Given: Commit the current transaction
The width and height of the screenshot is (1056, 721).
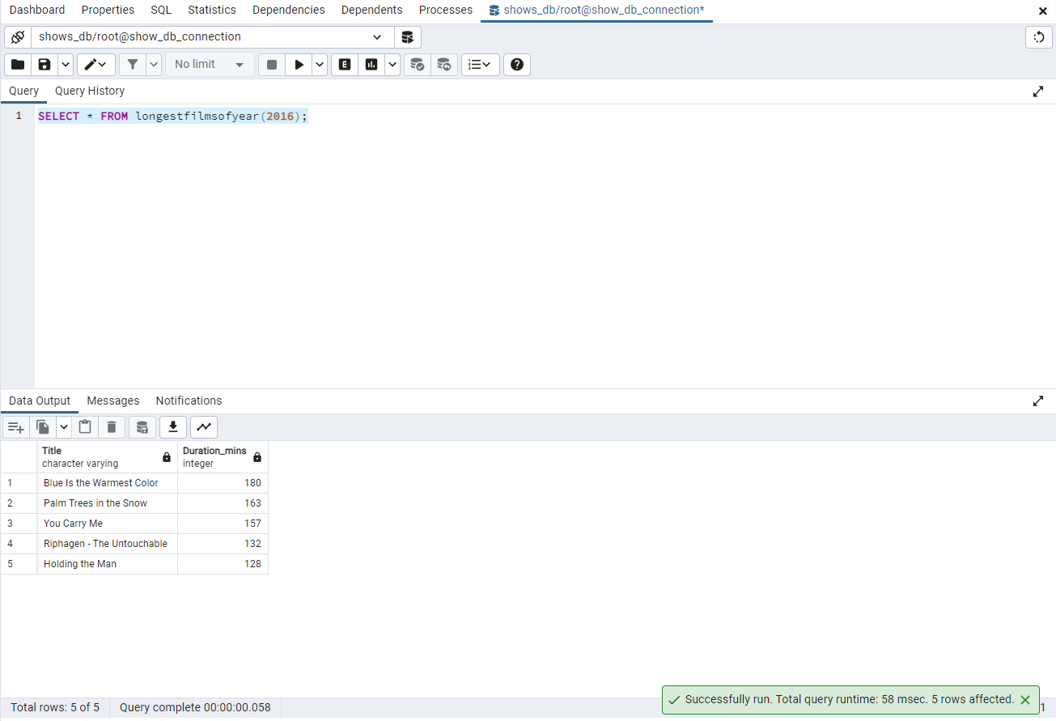Looking at the screenshot, I should 418,64.
